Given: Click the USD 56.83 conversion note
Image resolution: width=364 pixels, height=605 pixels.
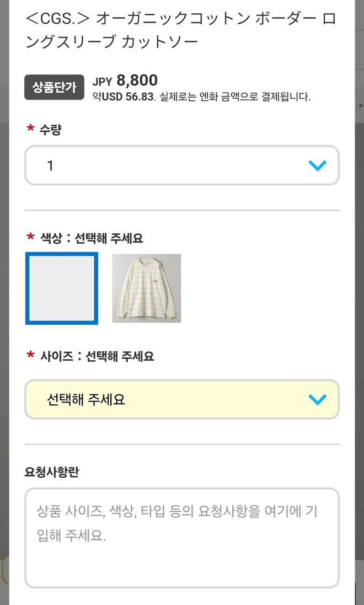Looking at the screenshot, I should click(x=201, y=97).
